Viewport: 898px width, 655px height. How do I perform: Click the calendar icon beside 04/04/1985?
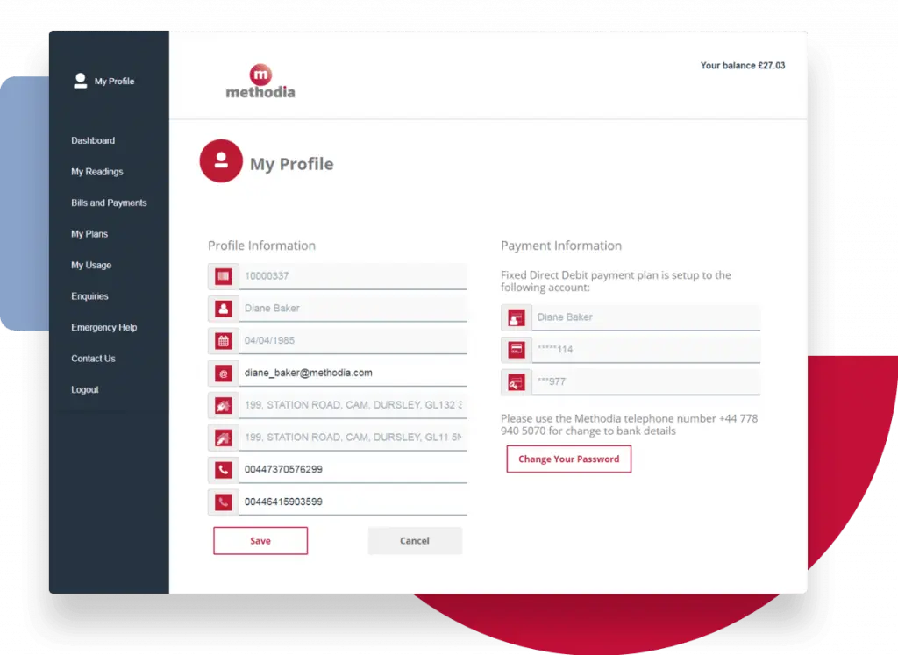(224, 341)
